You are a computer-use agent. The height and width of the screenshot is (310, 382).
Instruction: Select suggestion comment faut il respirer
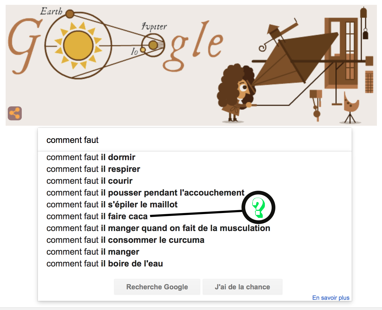tap(93, 169)
